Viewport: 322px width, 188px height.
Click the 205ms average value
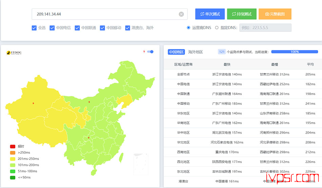click(x=310, y=74)
